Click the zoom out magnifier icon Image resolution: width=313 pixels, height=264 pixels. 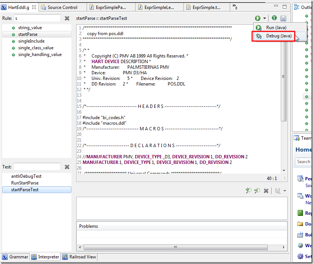(x=257, y=190)
